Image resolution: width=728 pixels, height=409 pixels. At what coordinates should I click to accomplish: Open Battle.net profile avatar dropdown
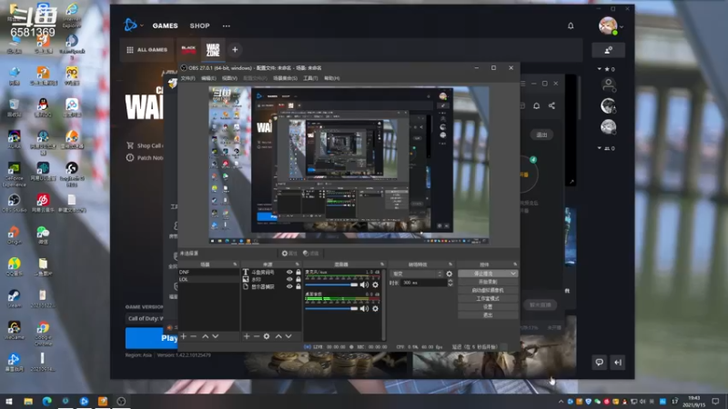point(611,26)
